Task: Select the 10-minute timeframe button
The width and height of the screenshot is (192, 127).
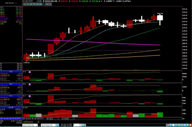Action: [31, 4]
